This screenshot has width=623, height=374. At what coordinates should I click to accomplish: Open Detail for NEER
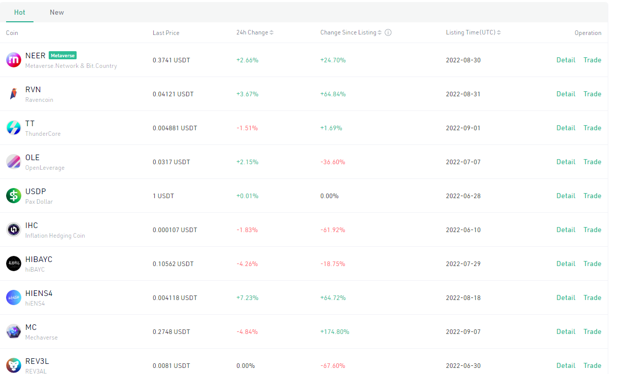tap(566, 60)
